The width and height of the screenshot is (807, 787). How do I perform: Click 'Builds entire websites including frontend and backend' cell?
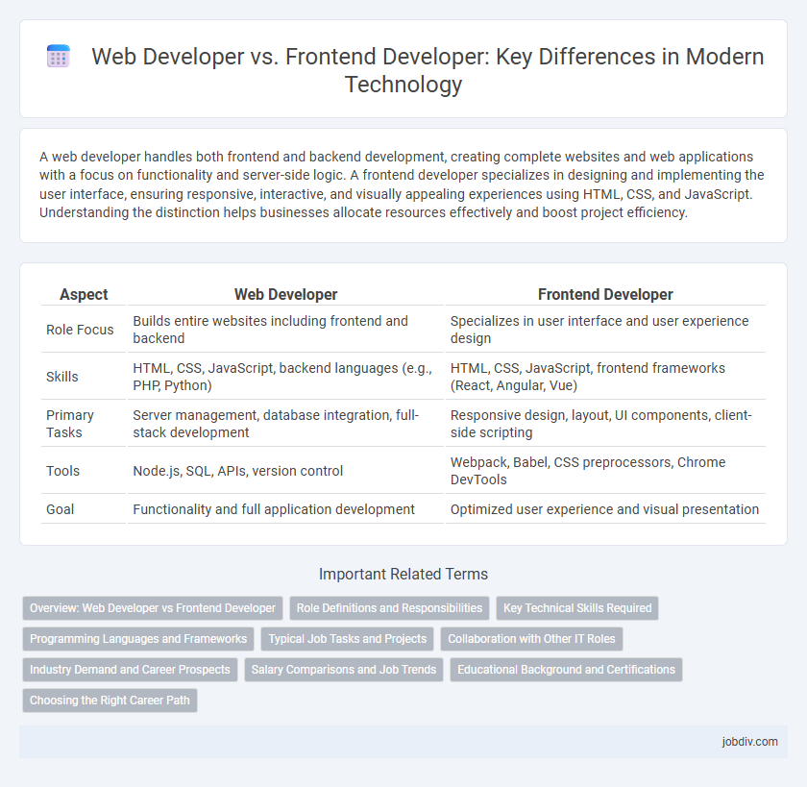coord(285,330)
